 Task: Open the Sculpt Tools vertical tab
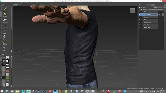1,7
